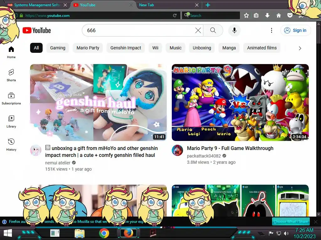Show more filter chips with right chevron
Image resolution: width=321 pixels, height=240 pixels.
tap(300, 48)
